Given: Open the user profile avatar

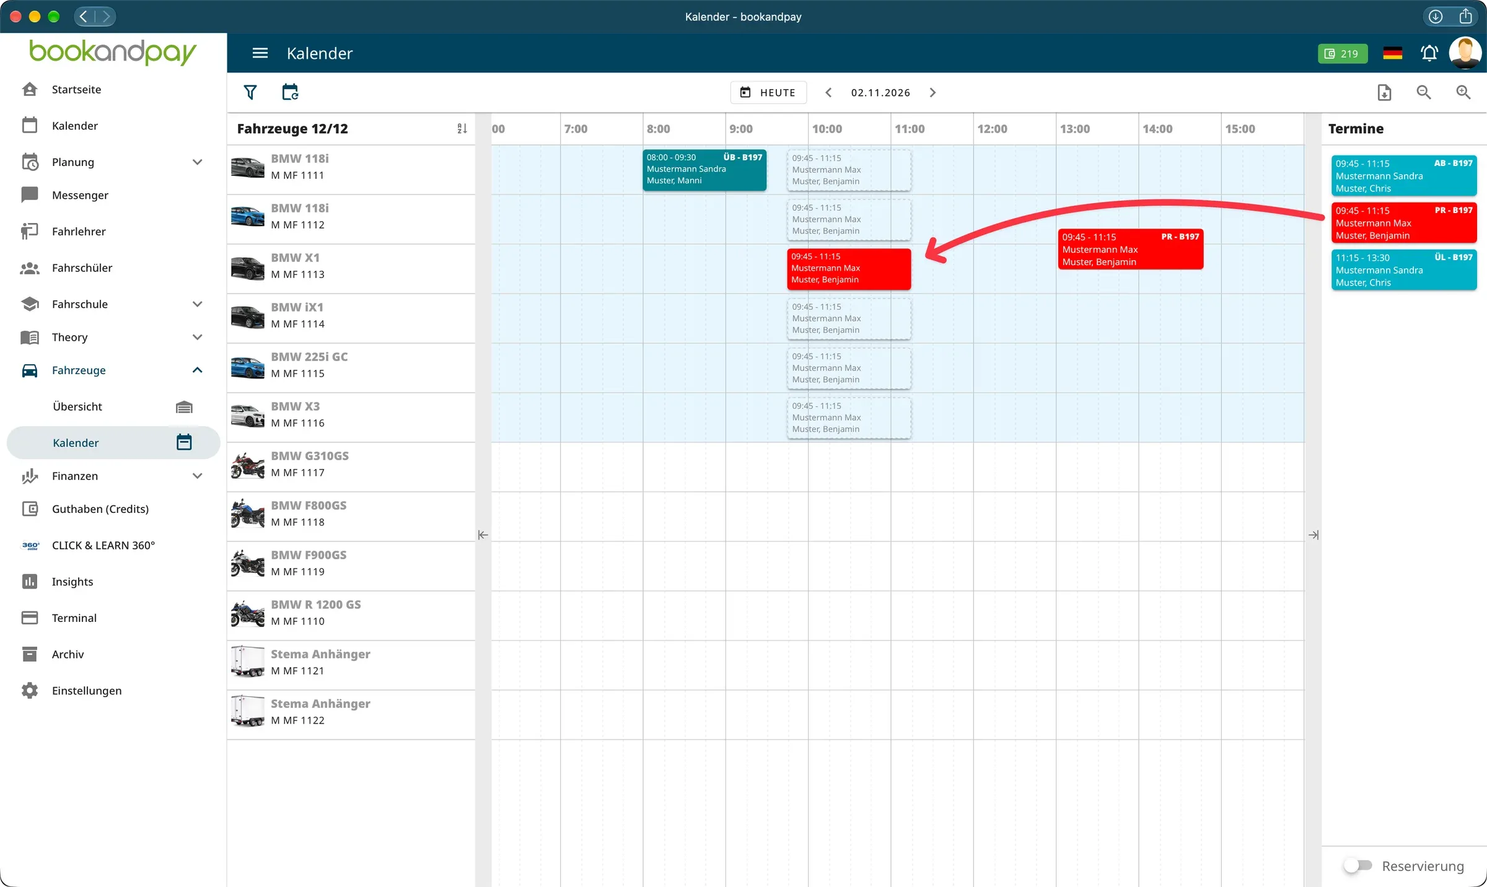Looking at the screenshot, I should pos(1465,53).
